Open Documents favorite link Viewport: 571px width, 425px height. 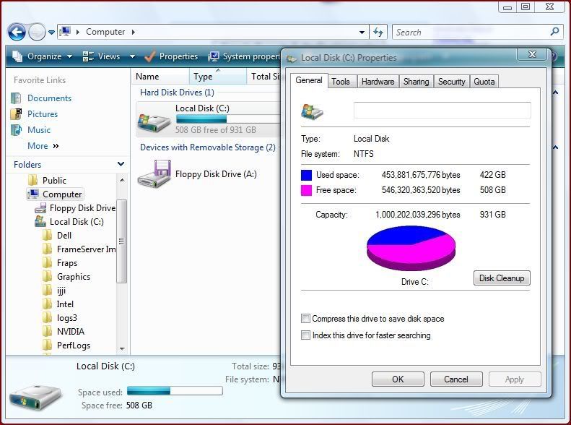(x=49, y=98)
